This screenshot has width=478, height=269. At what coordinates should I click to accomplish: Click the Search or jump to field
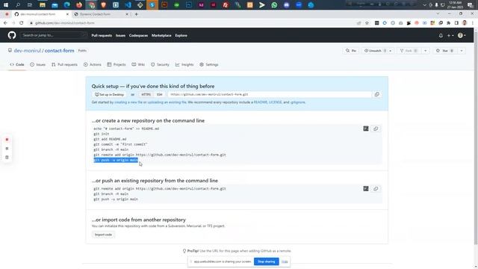click(x=54, y=35)
